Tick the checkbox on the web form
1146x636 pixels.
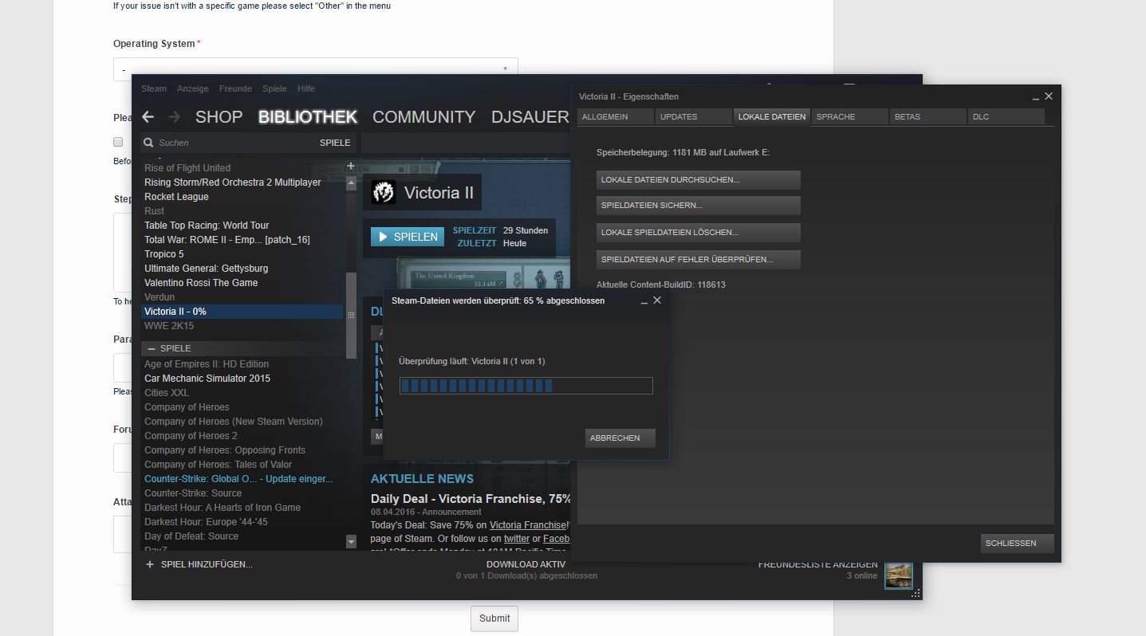[x=118, y=142]
